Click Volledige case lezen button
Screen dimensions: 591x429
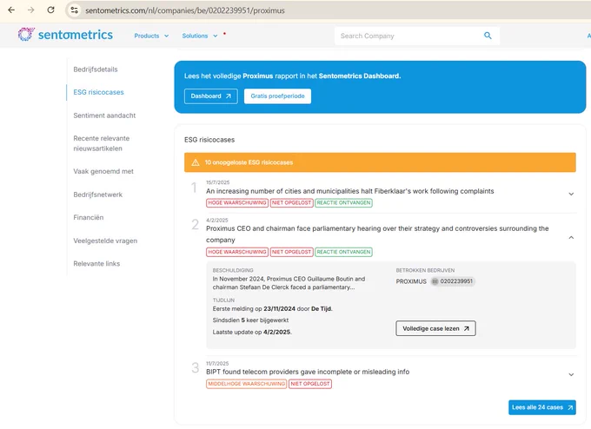pyautogui.click(x=435, y=328)
